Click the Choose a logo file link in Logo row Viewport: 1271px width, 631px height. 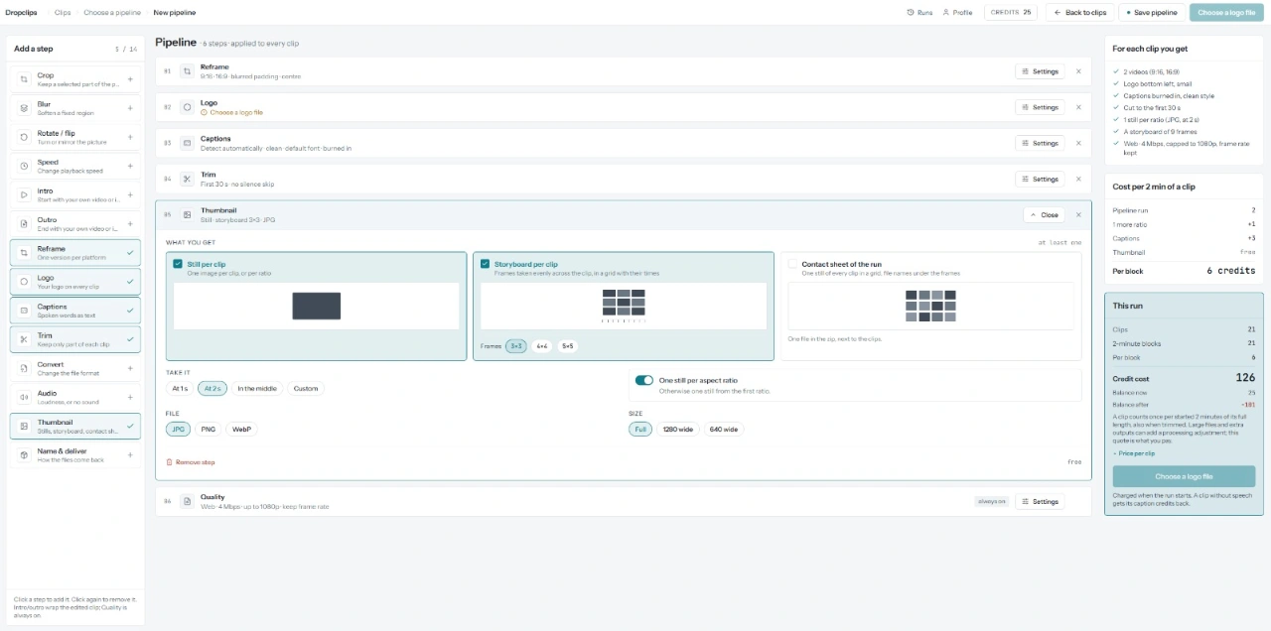click(232, 112)
